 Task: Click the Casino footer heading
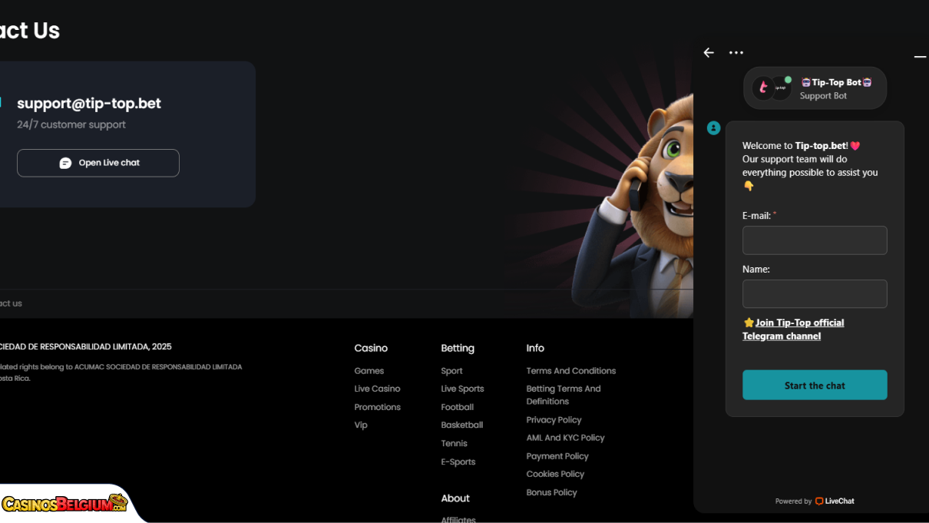371,348
